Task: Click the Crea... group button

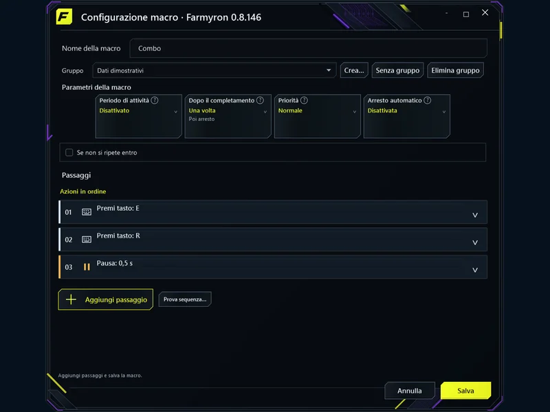Action: click(x=354, y=71)
